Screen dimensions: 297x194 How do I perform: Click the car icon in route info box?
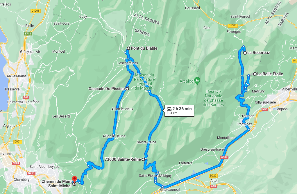click(169, 109)
